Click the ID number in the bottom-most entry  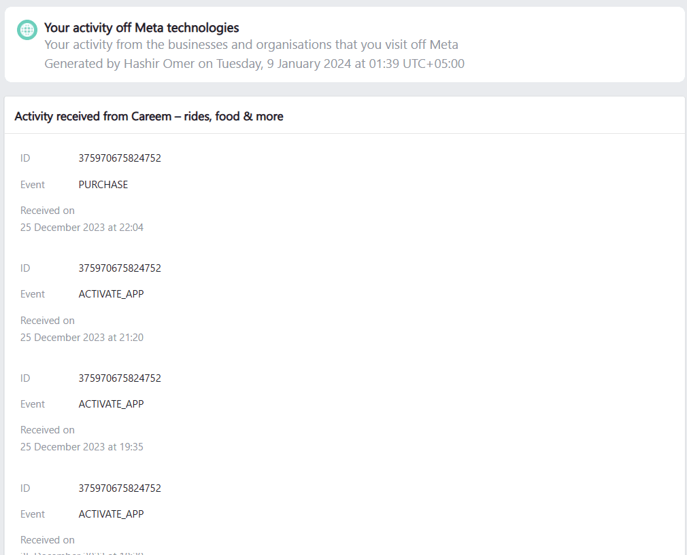pos(120,488)
